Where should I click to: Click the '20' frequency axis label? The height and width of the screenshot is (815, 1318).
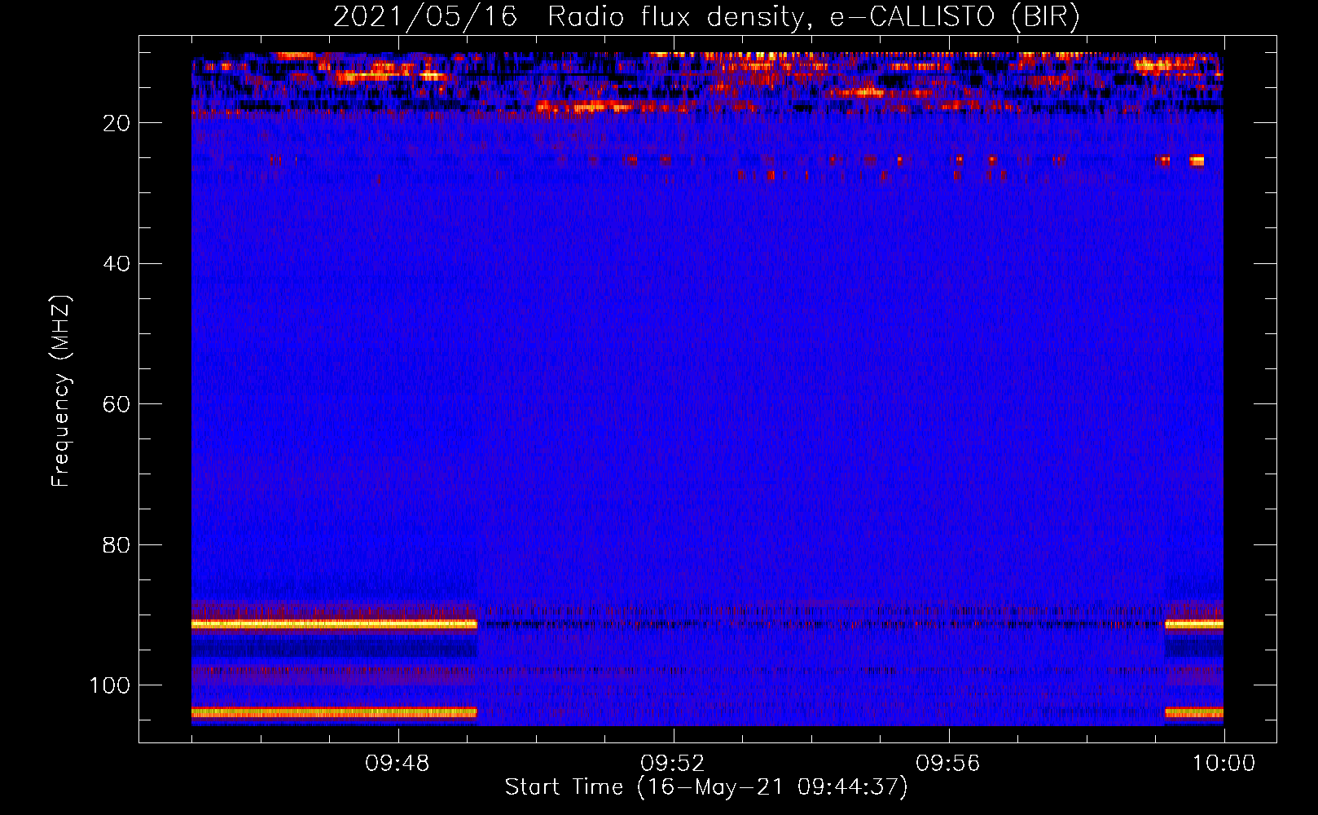(117, 123)
